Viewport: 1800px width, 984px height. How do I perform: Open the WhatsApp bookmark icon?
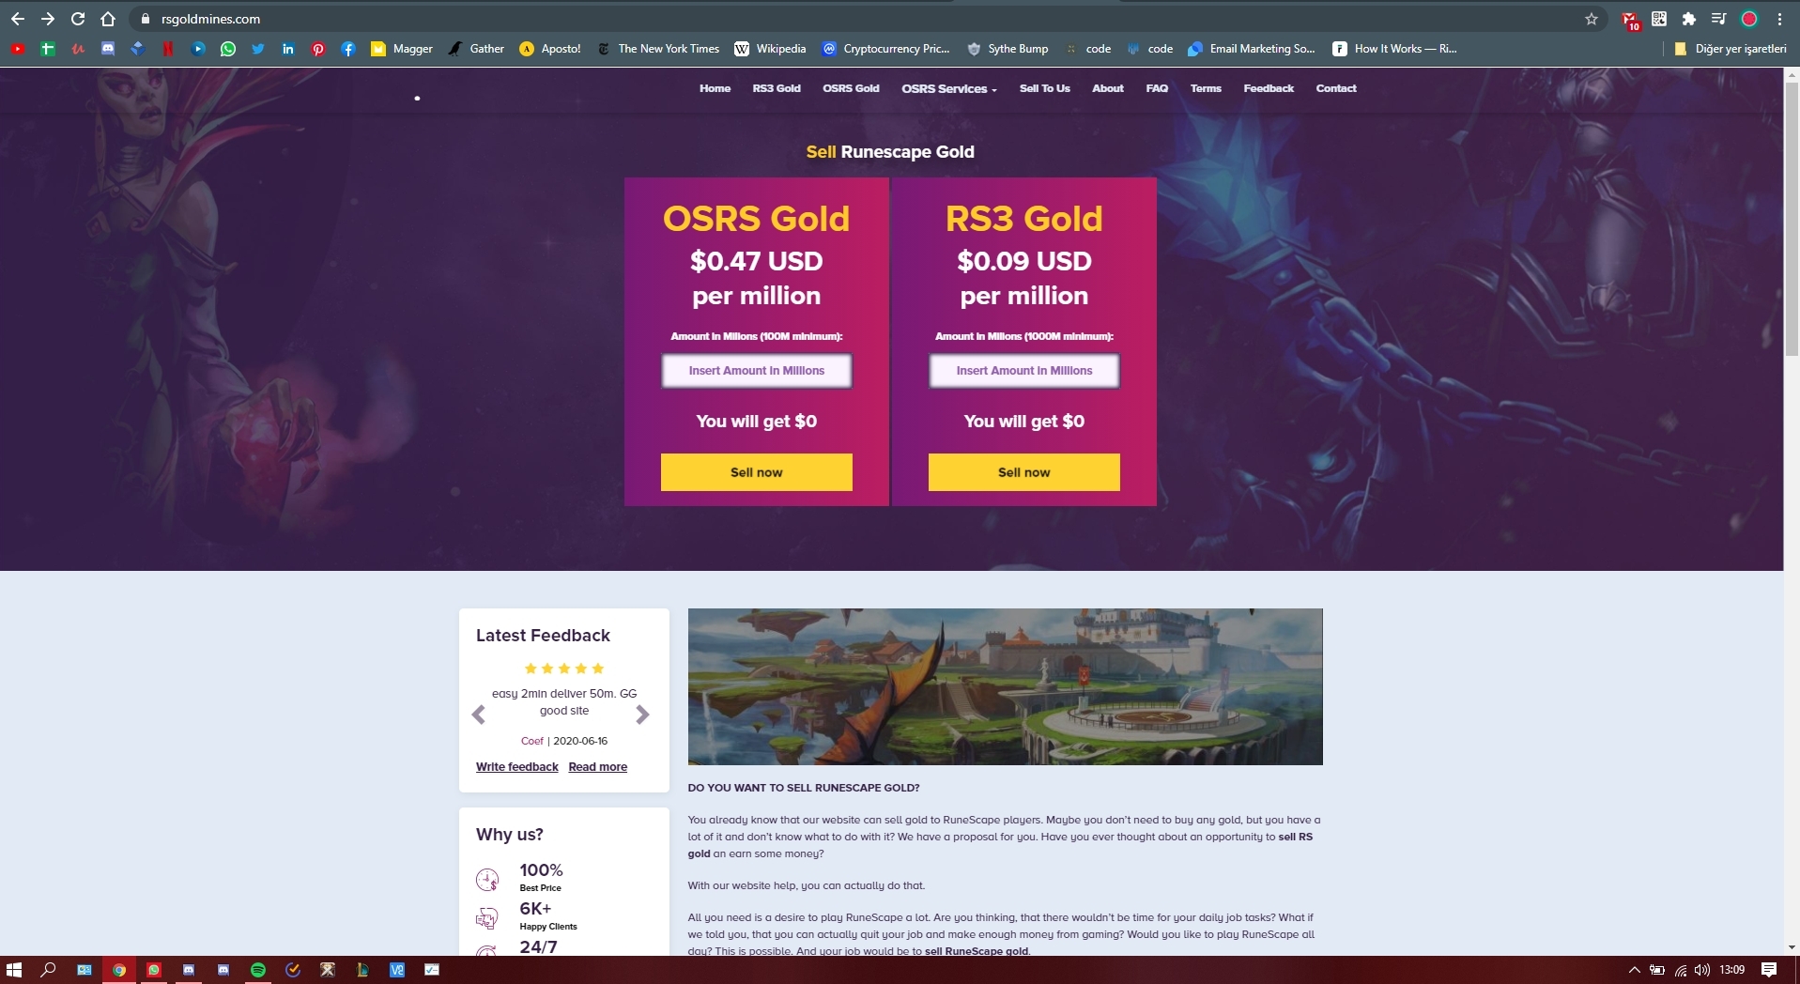click(228, 49)
